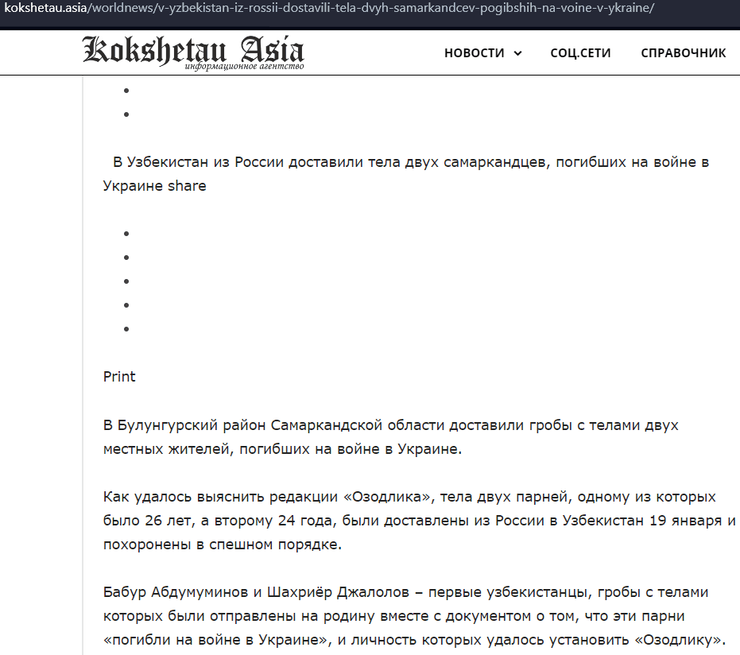
Task: Click the headline text ending with 'Украине share'
Action: pyautogui.click(x=406, y=173)
